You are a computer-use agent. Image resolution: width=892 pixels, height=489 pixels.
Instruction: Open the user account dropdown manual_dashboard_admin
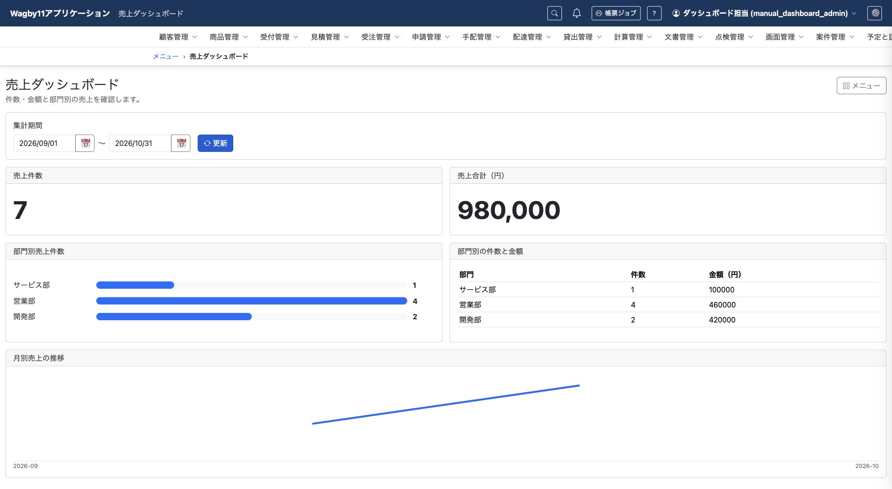[x=764, y=13]
